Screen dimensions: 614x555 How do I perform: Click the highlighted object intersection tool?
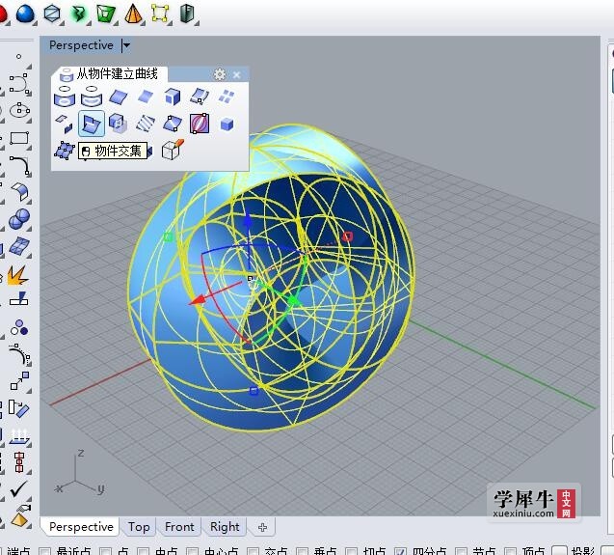(92, 124)
